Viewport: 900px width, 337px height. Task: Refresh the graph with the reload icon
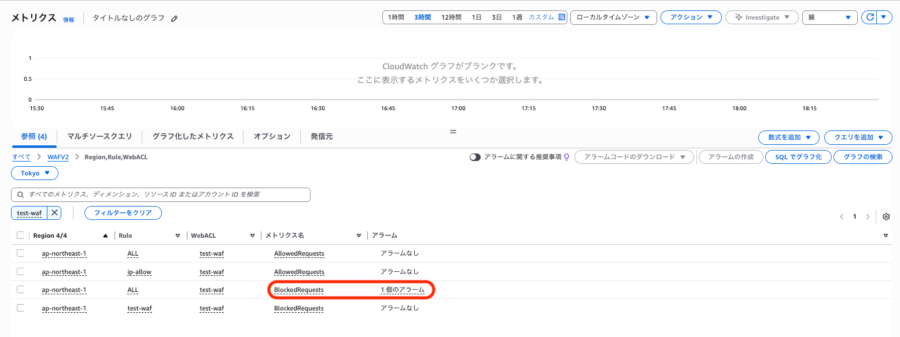[x=869, y=17]
